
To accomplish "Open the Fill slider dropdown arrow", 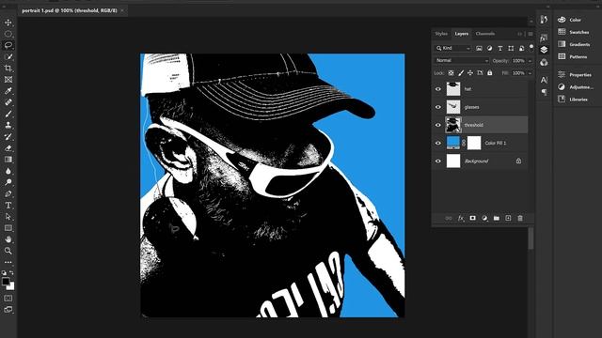I will pyautogui.click(x=530, y=73).
